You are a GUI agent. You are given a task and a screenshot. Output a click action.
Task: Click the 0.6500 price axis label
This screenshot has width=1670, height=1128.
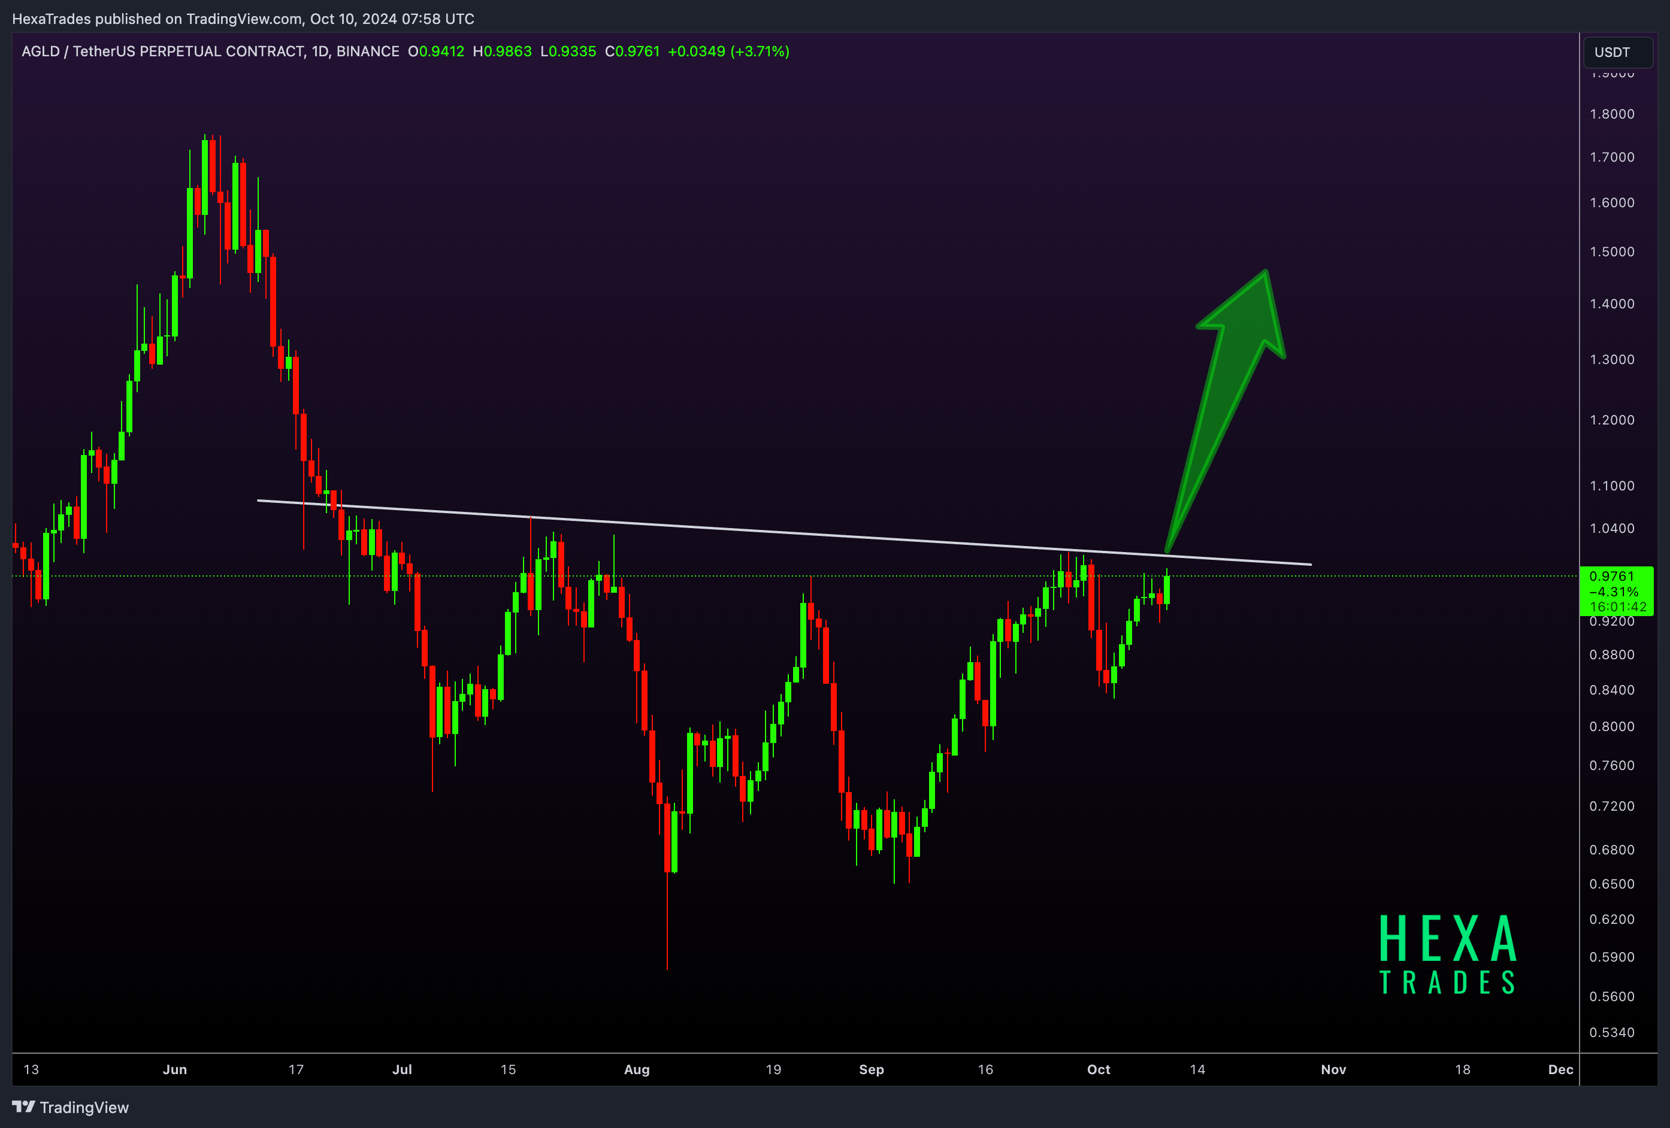point(1612,884)
